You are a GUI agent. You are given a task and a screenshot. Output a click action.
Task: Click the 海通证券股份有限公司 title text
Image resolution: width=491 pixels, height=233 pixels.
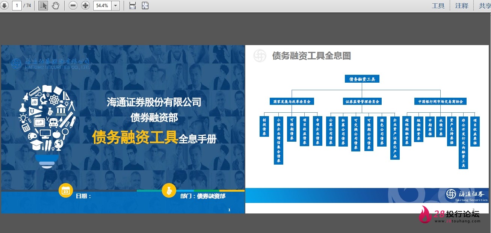(154, 102)
